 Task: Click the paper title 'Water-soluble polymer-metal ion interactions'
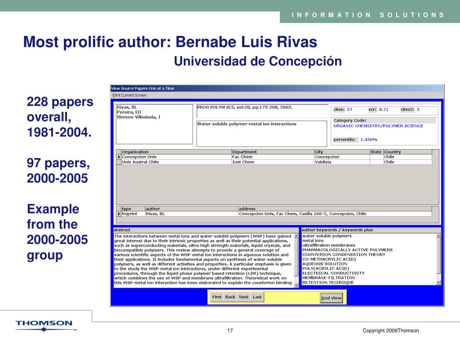(247, 124)
